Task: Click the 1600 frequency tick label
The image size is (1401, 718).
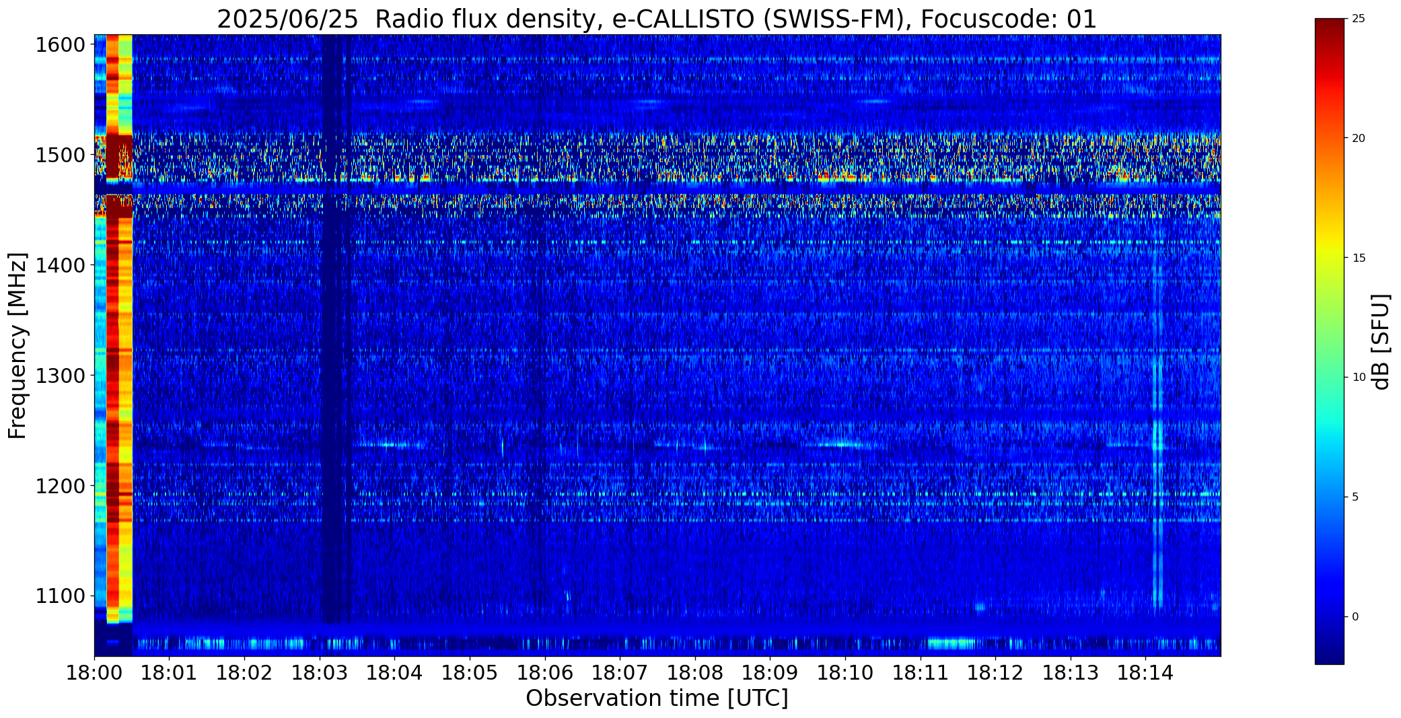Action: (x=61, y=45)
